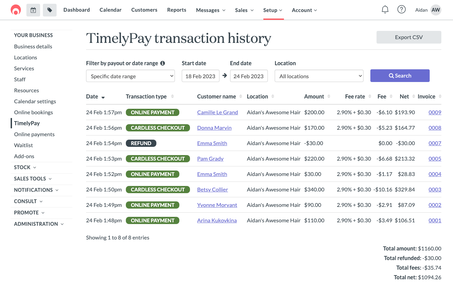Viewport: 453px width, 293px height.
Task: Open the Specific date range dropdown
Action: pyautogui.click(x=130, y=75)
